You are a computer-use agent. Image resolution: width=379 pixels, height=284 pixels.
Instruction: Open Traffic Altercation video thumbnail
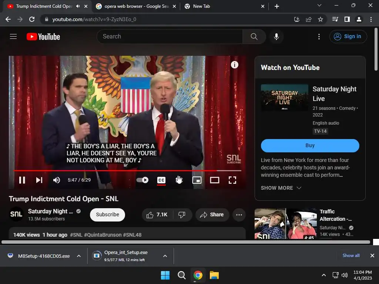pos(285,224)
